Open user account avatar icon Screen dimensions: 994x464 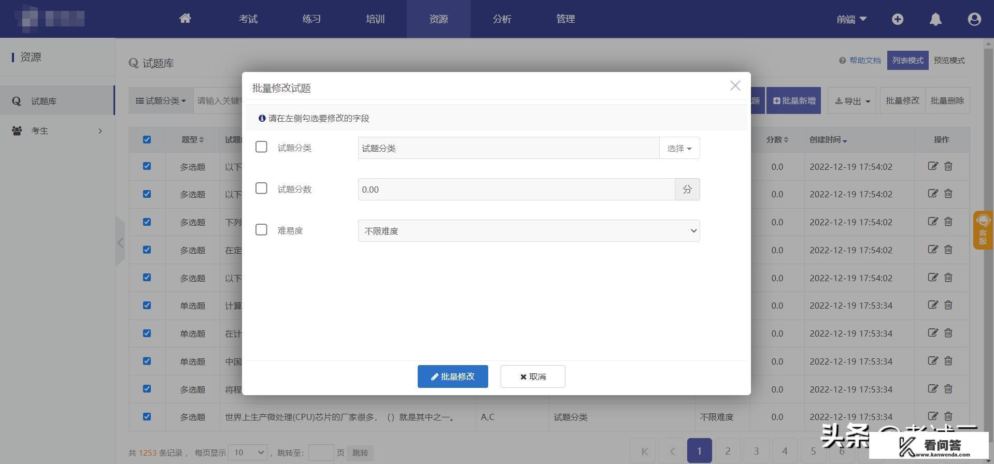[x=974, y=19]
